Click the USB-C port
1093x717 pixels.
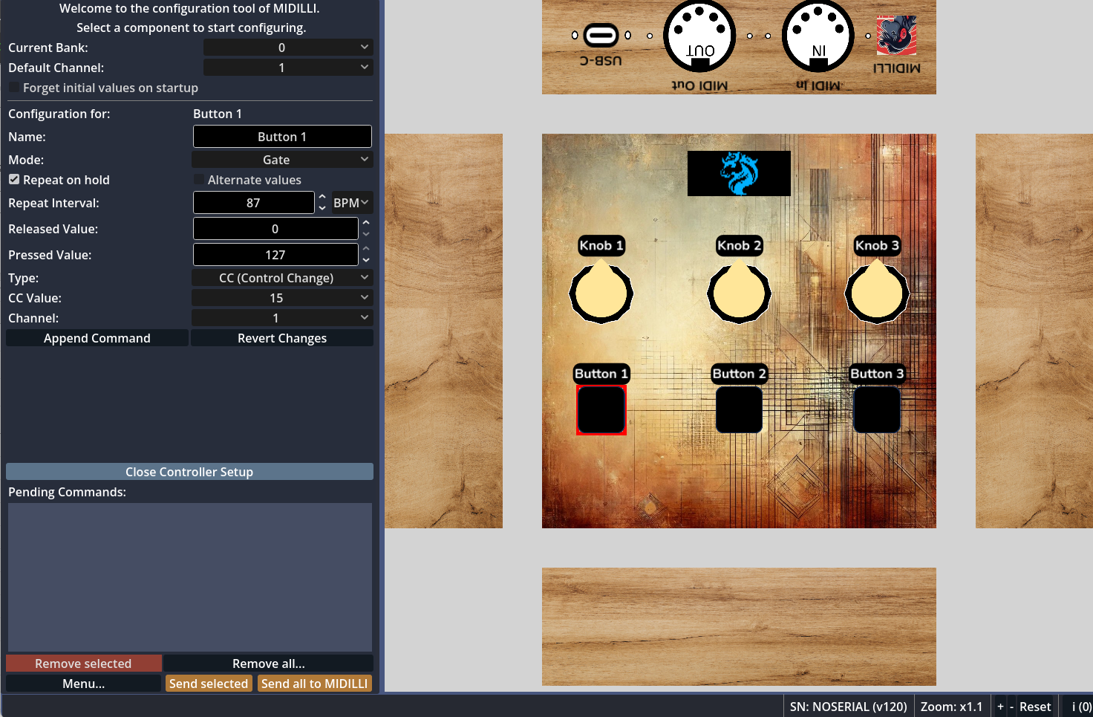[x=601, y=35]
